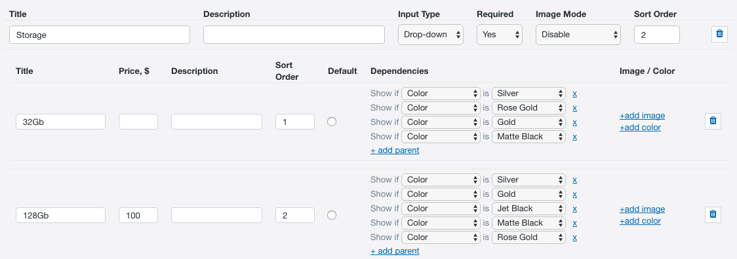737x259 pixels.
Task: Click the Input Type label
Action: pos(419,14)
